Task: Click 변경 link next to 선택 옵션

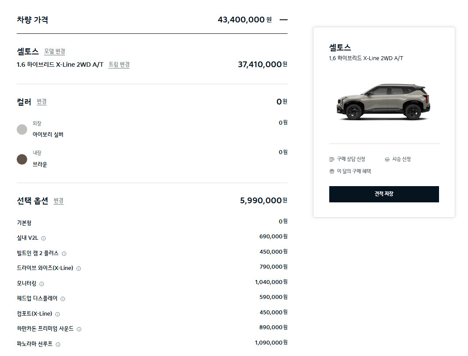Action: pyautogui.click(x=58, y=201)
